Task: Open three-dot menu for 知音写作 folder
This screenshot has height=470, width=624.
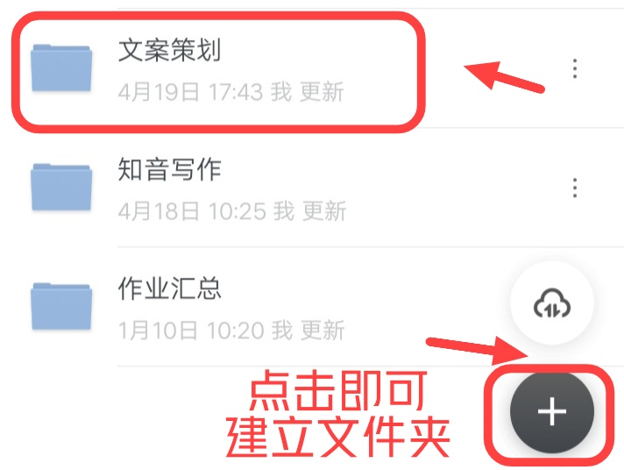Action: [x=575, y=188]
